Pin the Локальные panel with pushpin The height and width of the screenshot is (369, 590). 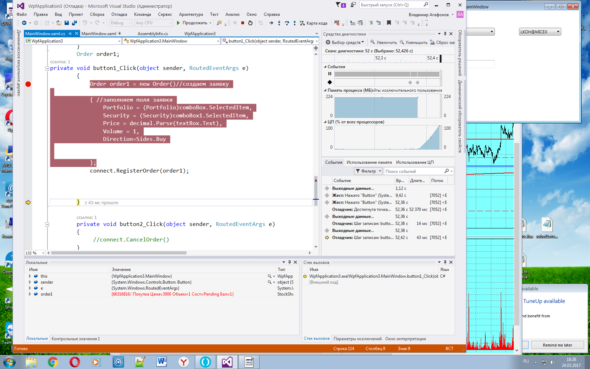pos(289,262)
